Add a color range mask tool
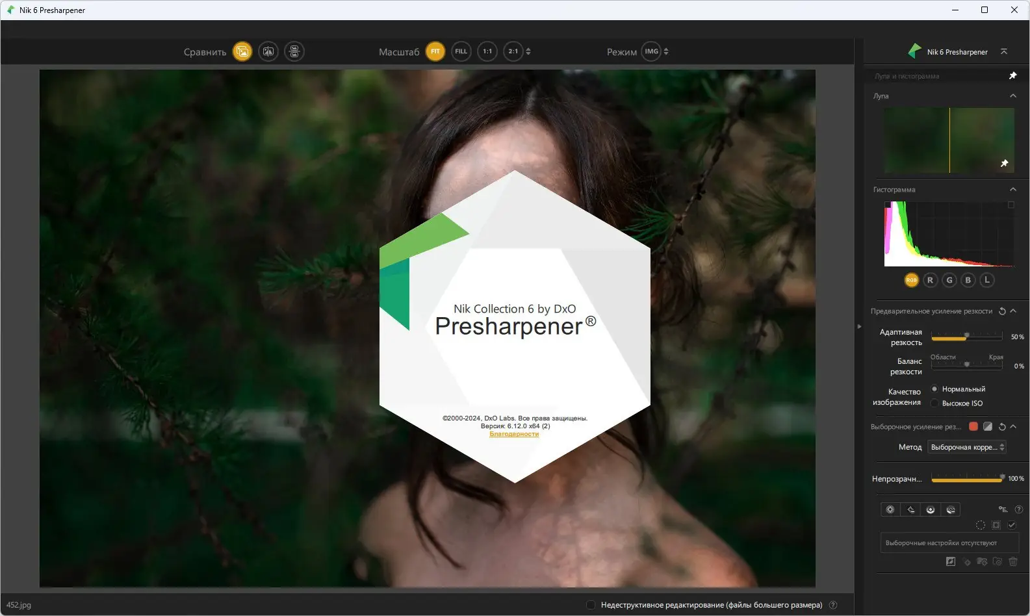The image size is (1030, 616). 951,509
